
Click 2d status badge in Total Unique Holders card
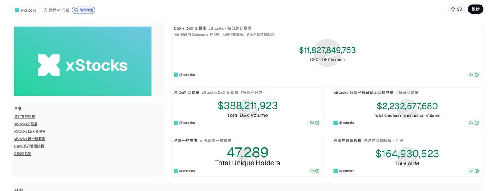(314, 171)
